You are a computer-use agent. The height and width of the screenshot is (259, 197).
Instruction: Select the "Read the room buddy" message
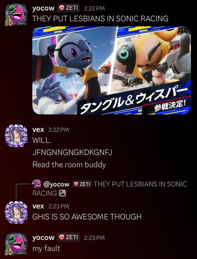(69, 165)
